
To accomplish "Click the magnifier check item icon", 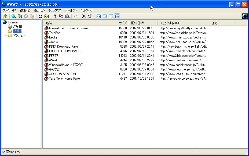I will 14,16.
